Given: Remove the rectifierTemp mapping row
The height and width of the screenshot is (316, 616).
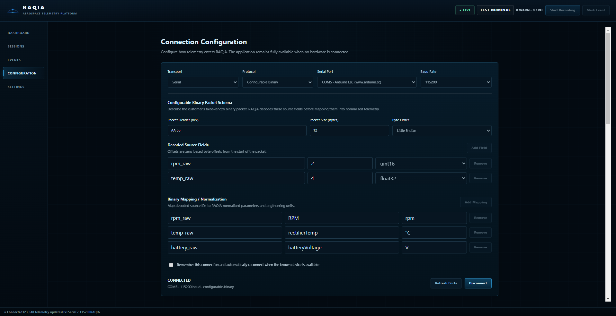Looking at the screenshot, I should pyautogui.click(x=480, y=233).
